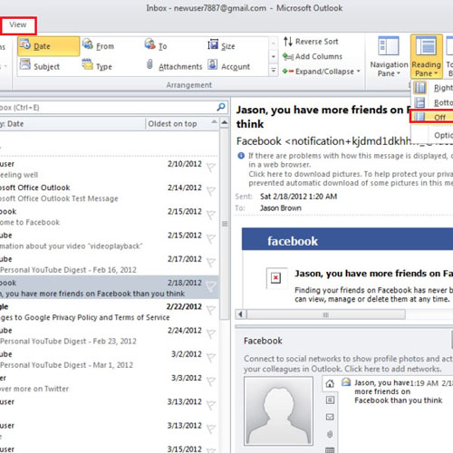This screenshot has width=453, height=453.
Task: Arrange messages by Type
Action: (x=97, y=66)
